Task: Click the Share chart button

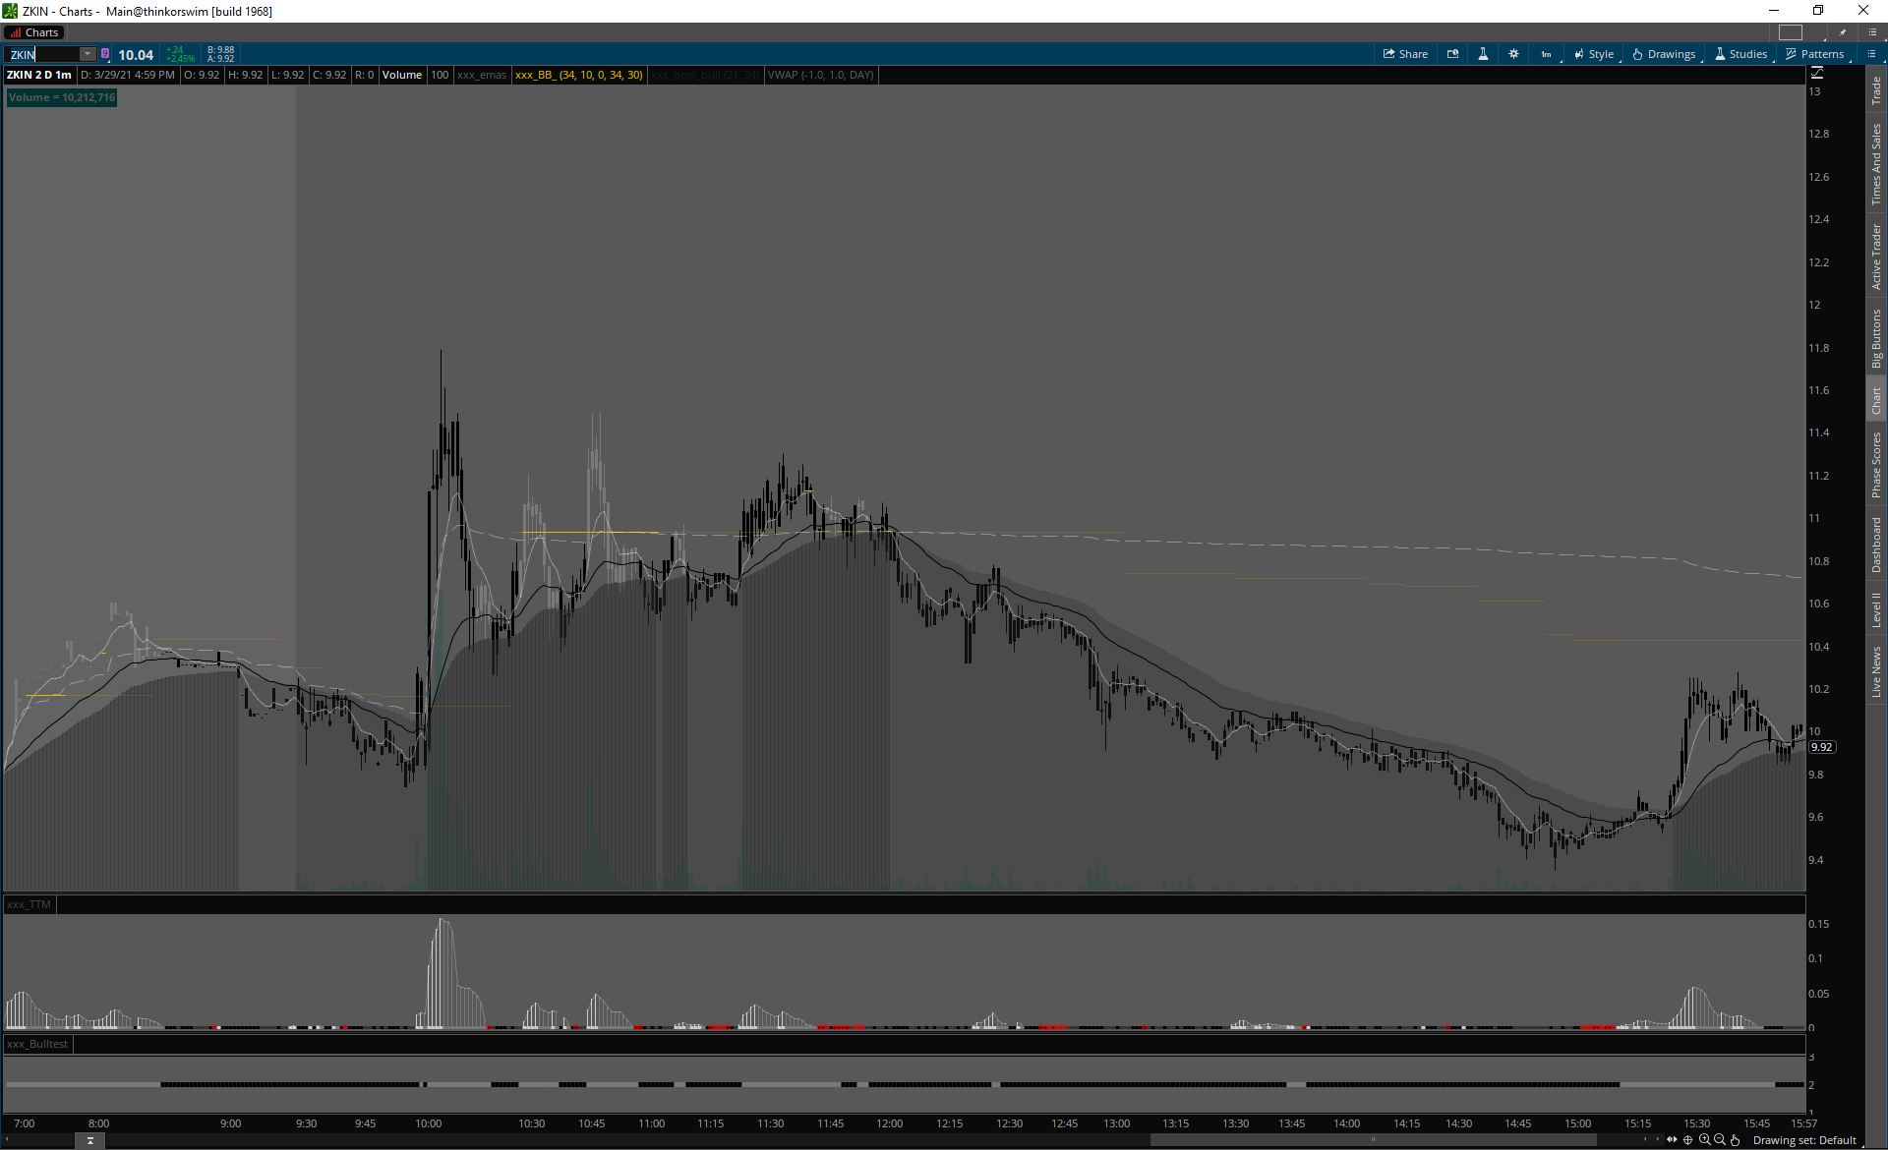Action: [1405, 54]
